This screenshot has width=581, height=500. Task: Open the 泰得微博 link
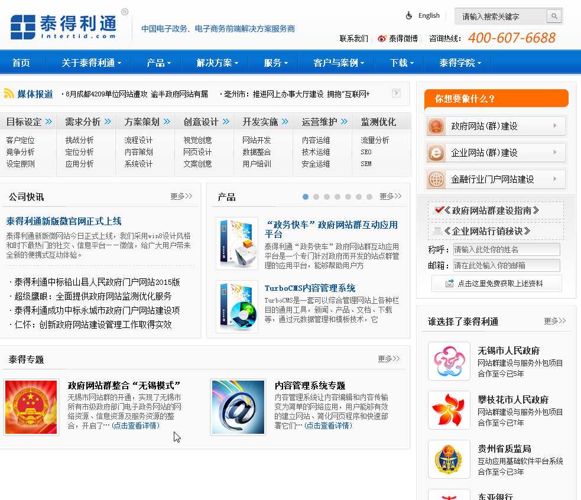point(403,38)
